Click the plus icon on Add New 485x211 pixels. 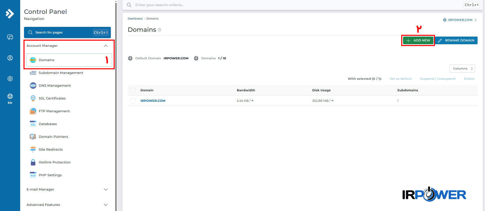(x=408, y=40)
